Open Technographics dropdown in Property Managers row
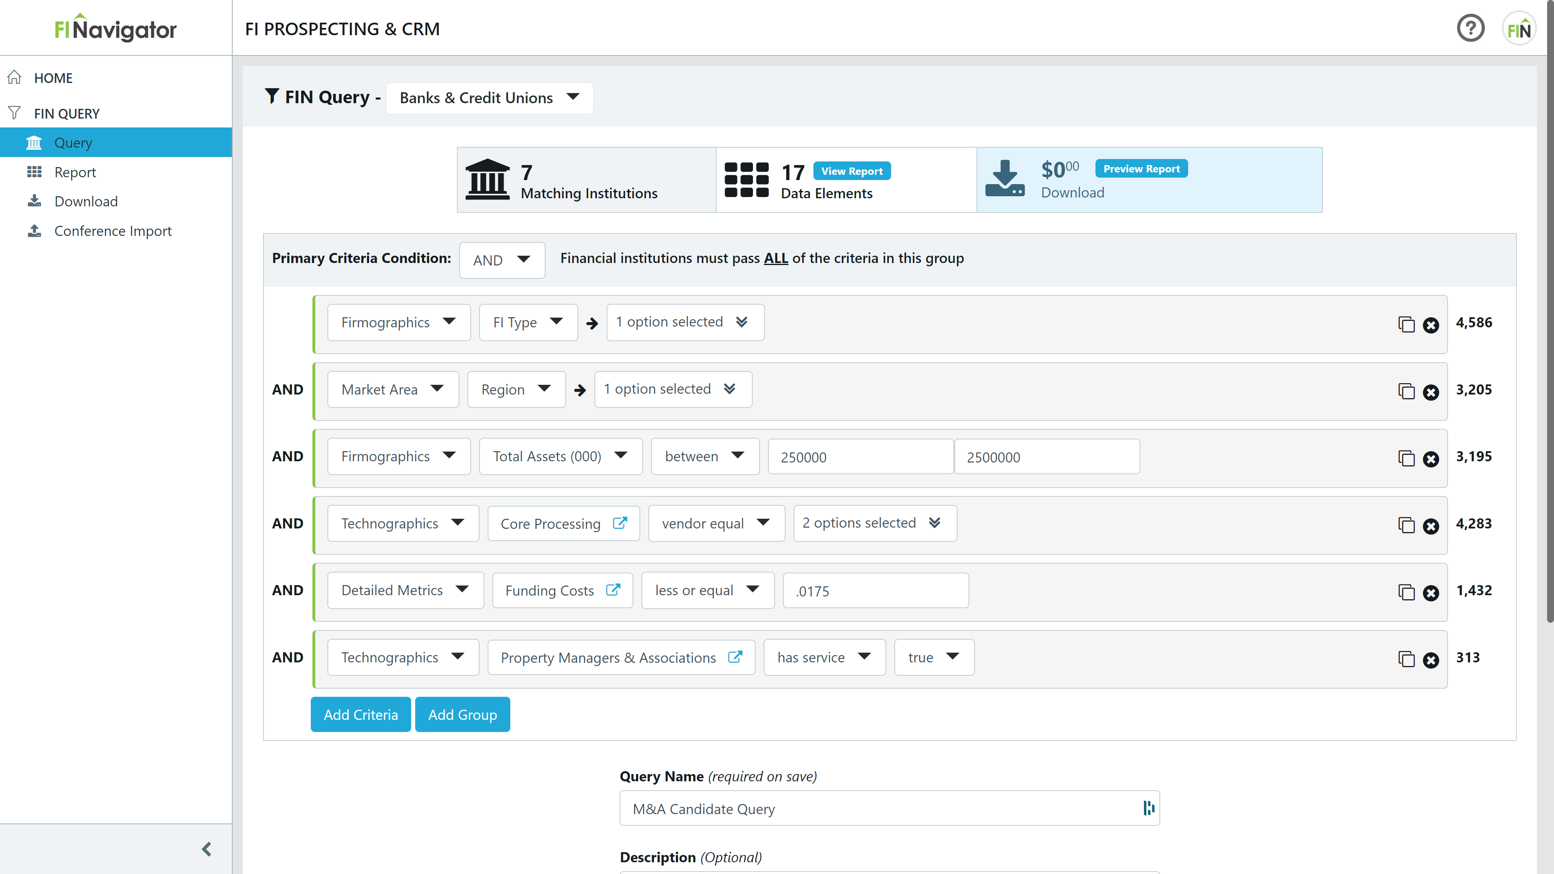Screen dimensions: 1554x874 (x=403, y=657)
